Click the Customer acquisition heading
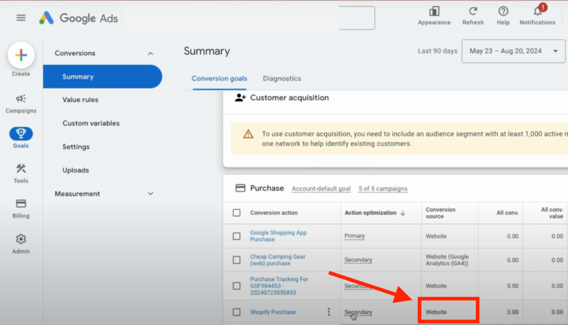This screenshot has width=568, height=325. pos(290,97)
